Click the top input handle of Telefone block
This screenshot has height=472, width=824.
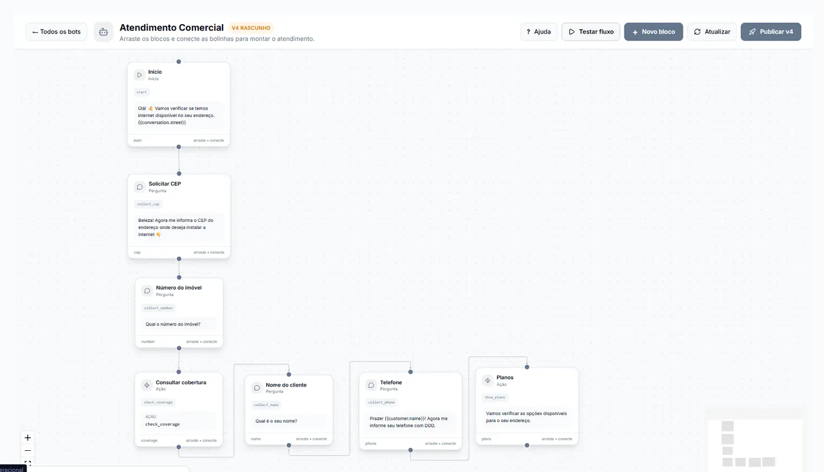click(411, 372)
